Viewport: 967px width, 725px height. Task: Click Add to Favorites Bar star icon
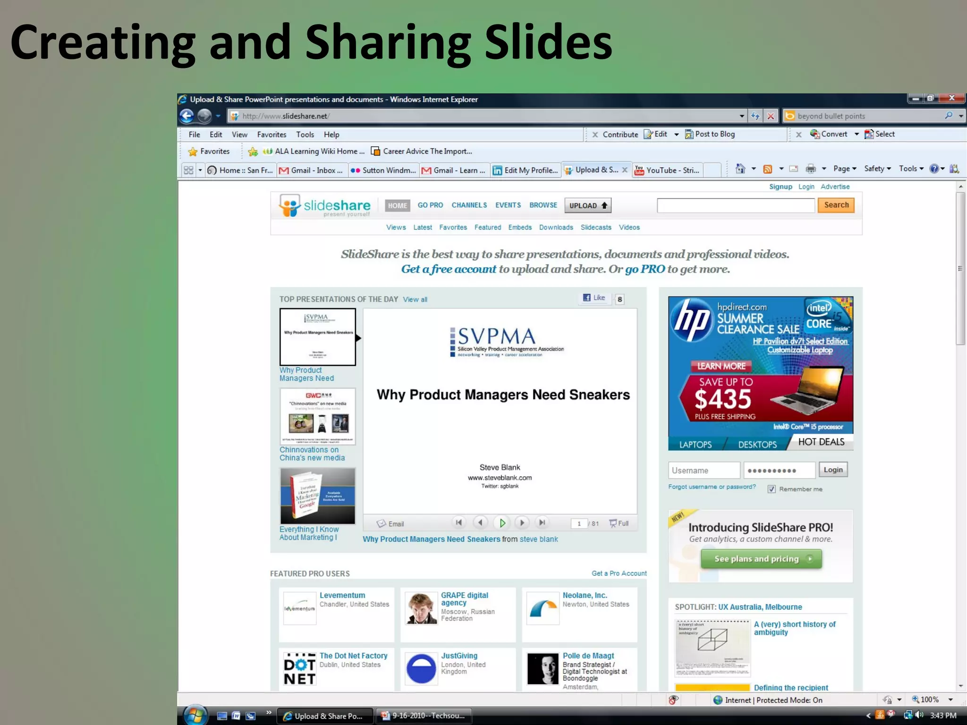coord(253,152)
